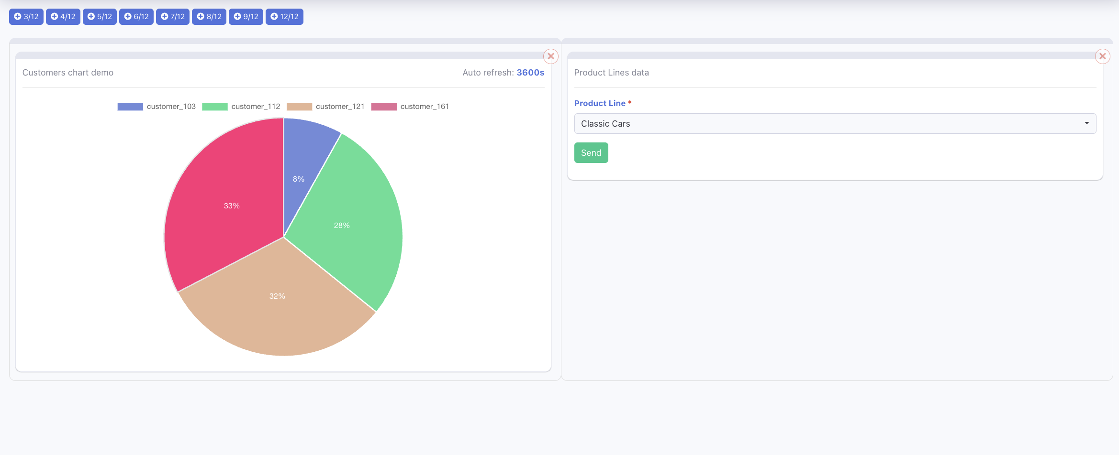The height and width of the screenshot is (455, 1119).
Task: Click the Product Lines data title
Action: [612, 73]
